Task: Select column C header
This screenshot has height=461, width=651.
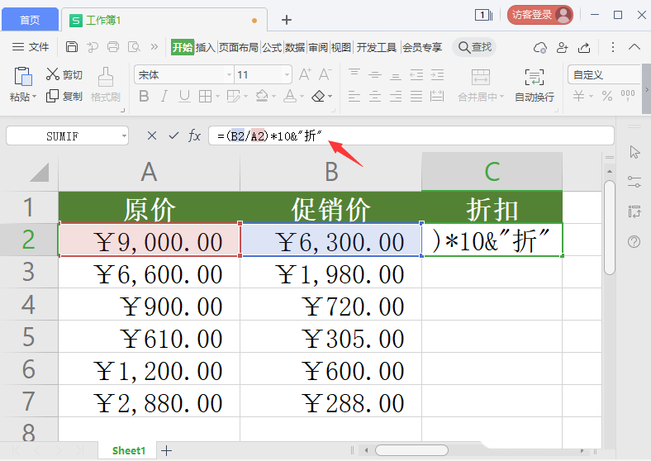Action: [x=492, y=172]
